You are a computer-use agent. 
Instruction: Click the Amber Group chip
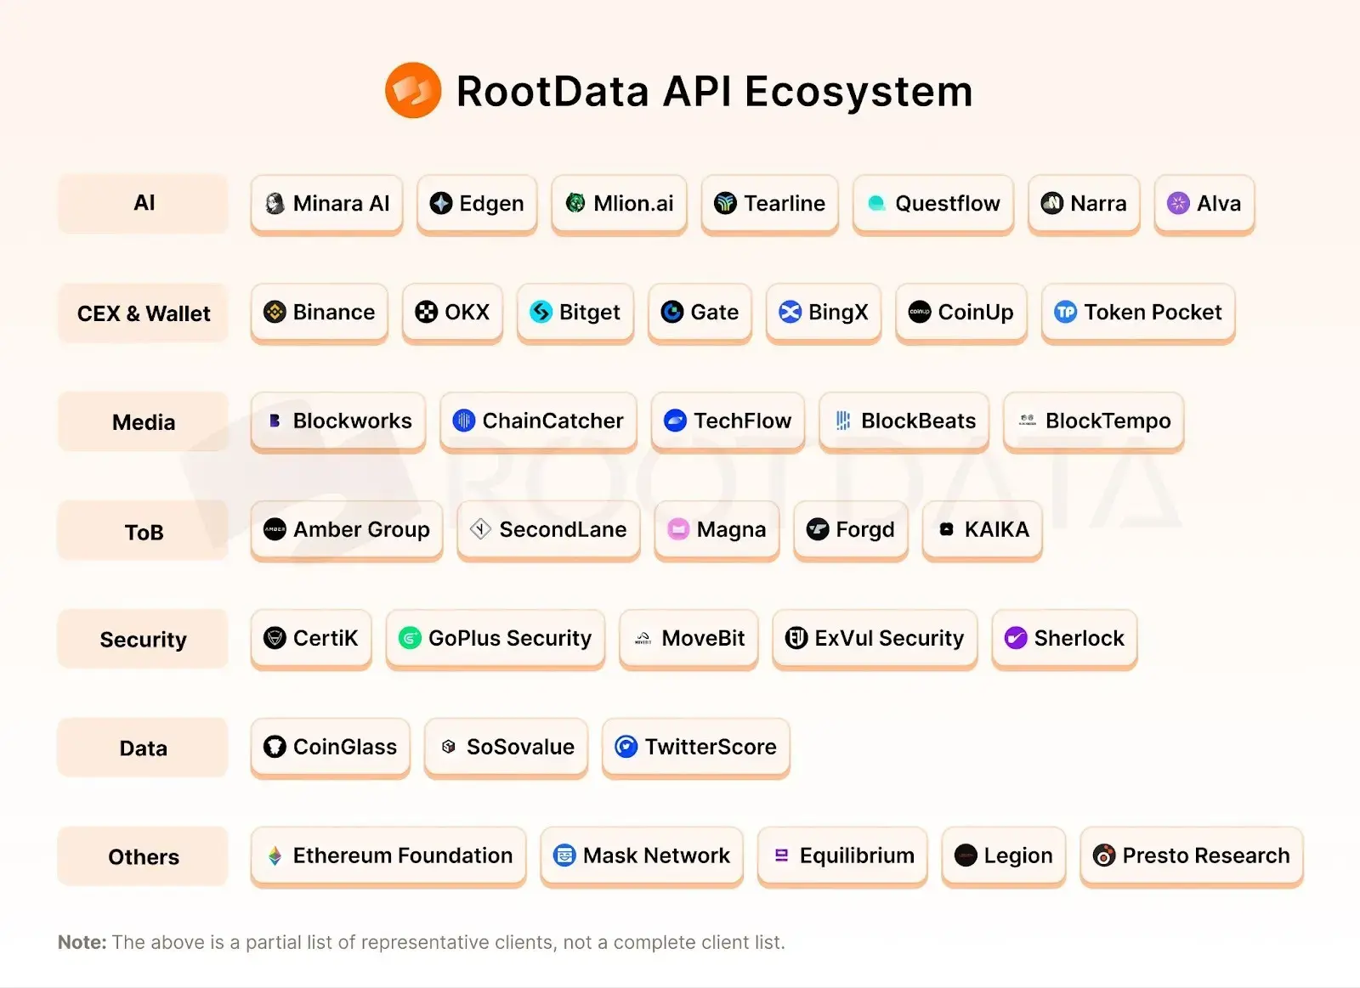coord(347,530)
